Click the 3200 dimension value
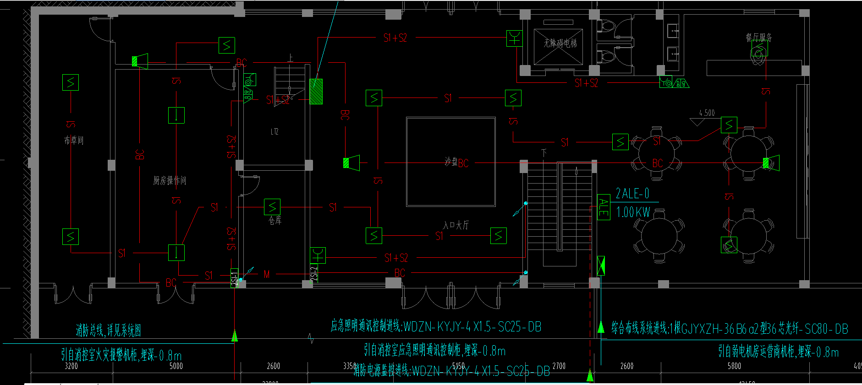The height and width of the screenshot is (385, 862). click(x=71, y=366)
